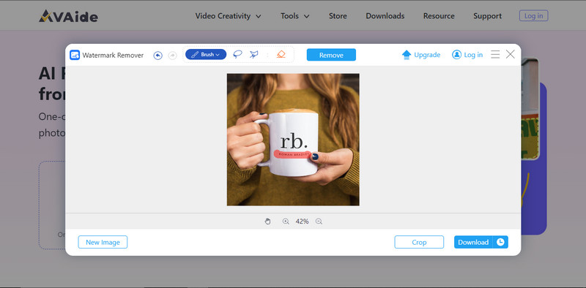
Task: Click Log in inside Watermark Remover dialog
Action: 467,55
